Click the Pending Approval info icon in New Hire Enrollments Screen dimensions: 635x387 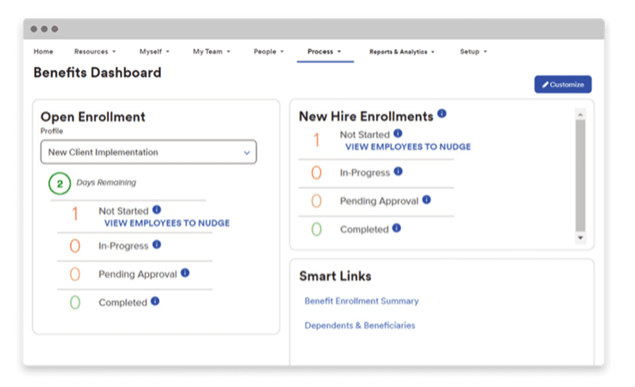pos(426,200)
